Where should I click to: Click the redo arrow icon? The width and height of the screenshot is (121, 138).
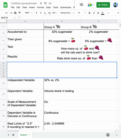(11, 13)
